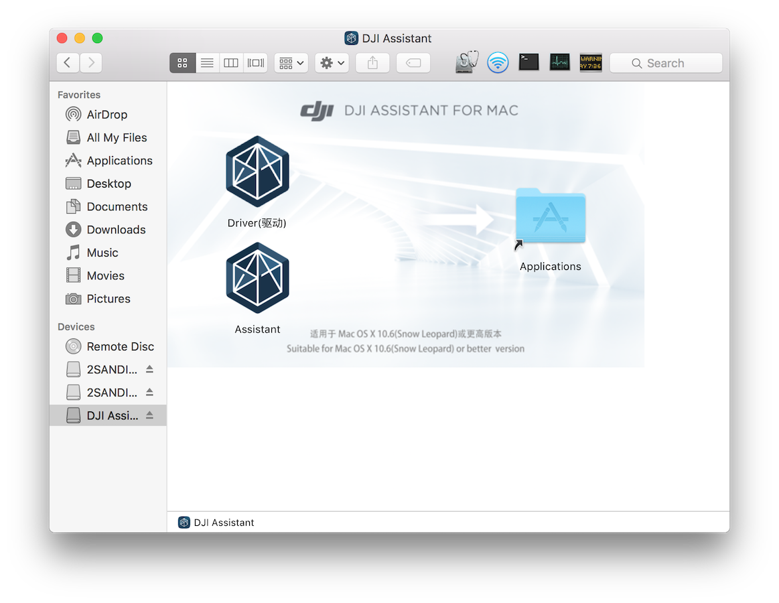This screenshot has height=603, width=779.
Task: Switch to Cover Flow view mode
Action: click(256, 62)
